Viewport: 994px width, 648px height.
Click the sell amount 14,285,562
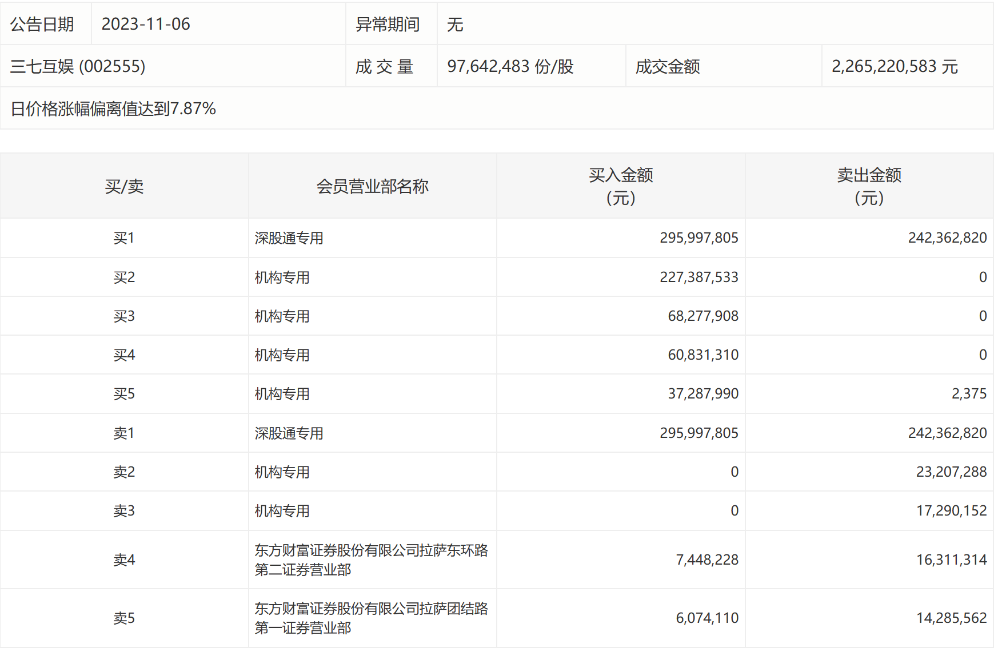coord(951,618)
